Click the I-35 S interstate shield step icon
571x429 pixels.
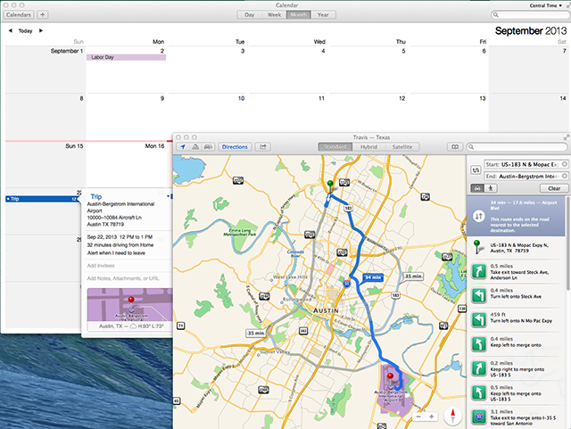pos(478,417)
